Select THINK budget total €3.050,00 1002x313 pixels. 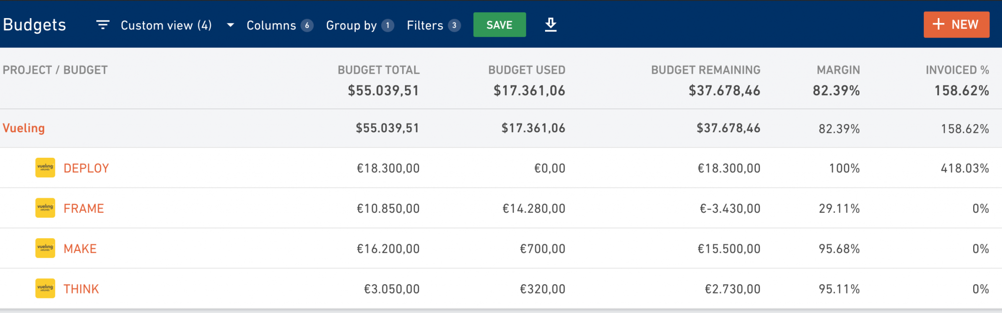point(391,289)
